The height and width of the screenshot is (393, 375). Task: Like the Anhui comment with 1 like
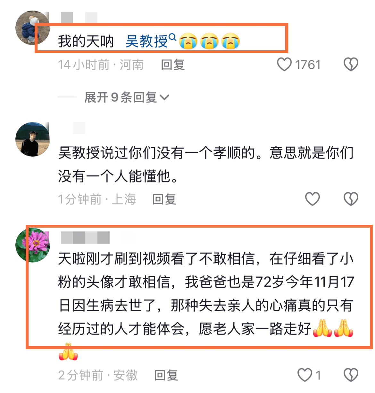[x=304, y=375]
